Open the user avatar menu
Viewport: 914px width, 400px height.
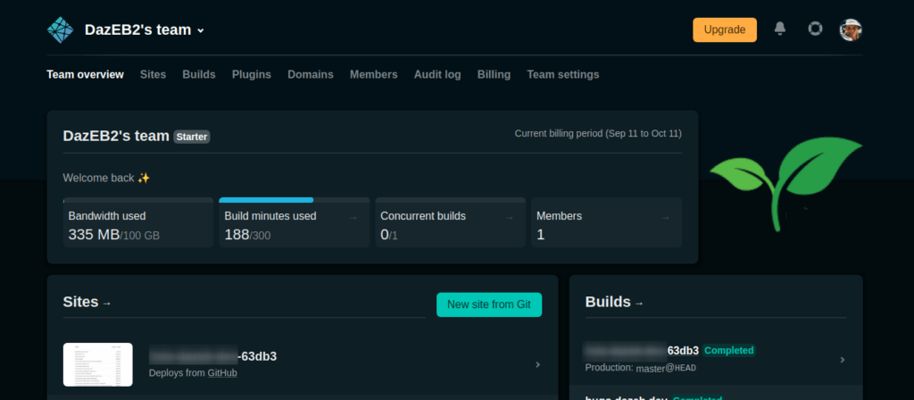(x=851, y=29)
